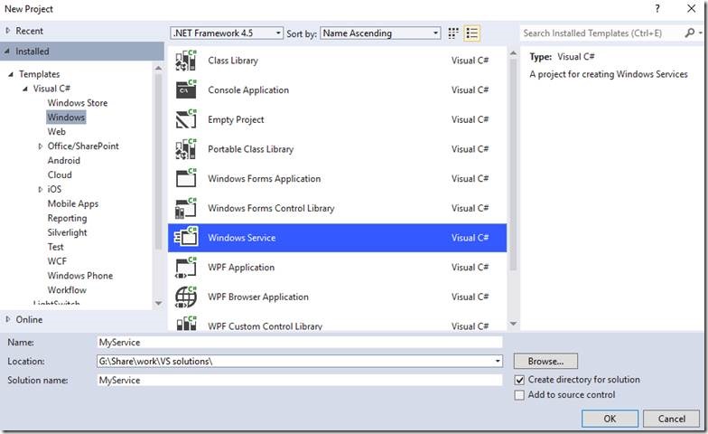Switch to small icons view
Viewport: 708px width, 434px height.
(453, 33)
